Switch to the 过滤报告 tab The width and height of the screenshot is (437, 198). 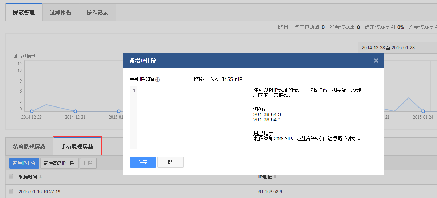(60, 13)
